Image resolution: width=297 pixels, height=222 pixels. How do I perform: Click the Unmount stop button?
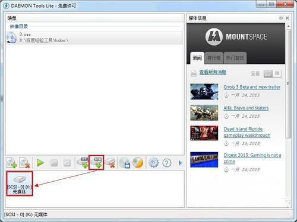(54, 163)
